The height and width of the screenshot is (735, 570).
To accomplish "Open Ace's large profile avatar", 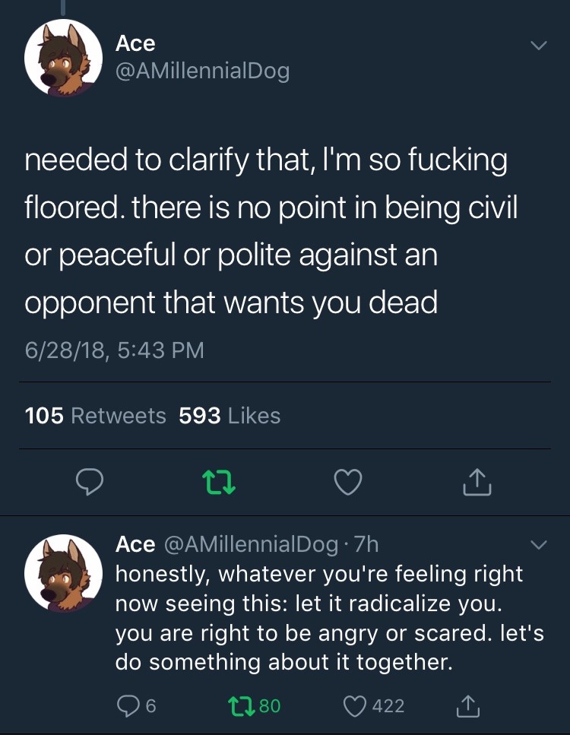I will click(x=64, y=59).
